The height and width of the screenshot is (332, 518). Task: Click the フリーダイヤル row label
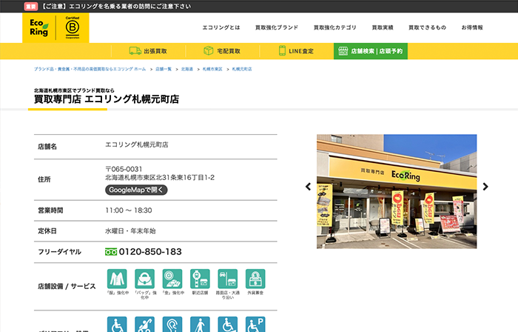pos(59,252)
